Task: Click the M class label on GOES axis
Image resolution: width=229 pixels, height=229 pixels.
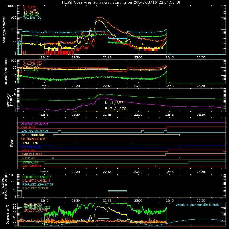Action: coord(15,94)
